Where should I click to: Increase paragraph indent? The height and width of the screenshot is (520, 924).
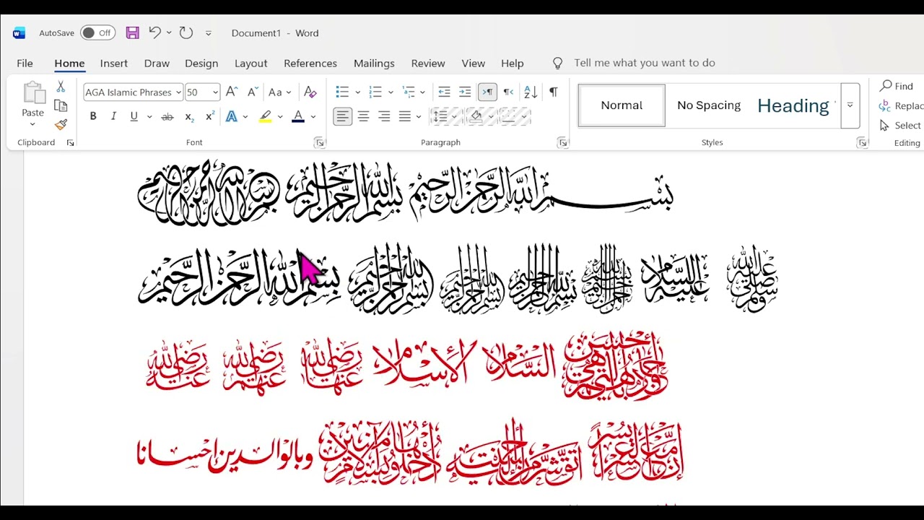465,92
